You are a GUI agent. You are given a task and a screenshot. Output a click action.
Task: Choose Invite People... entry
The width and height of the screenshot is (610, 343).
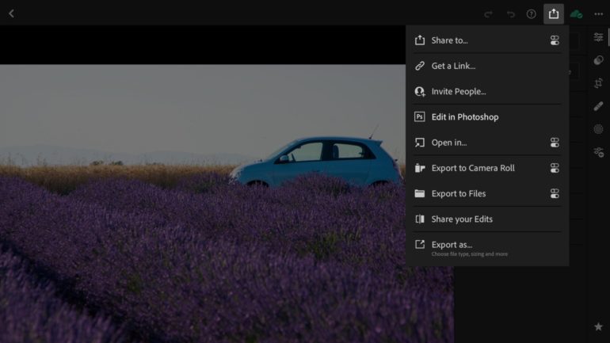pyautogui.click(x=487, y=91)
